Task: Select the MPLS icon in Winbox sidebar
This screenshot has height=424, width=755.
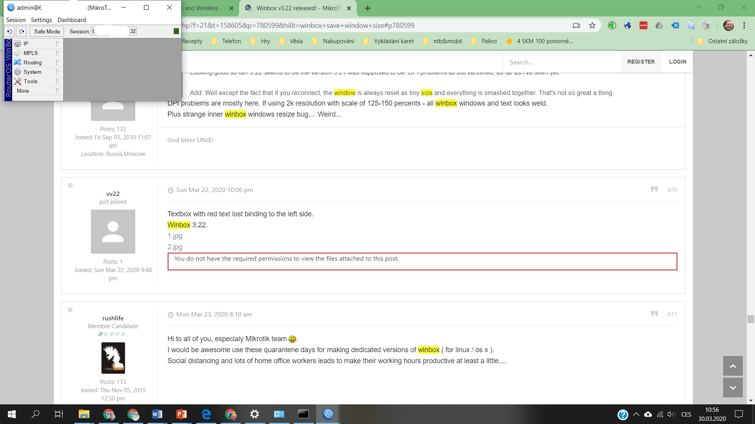Action: [x=17, y=53]
